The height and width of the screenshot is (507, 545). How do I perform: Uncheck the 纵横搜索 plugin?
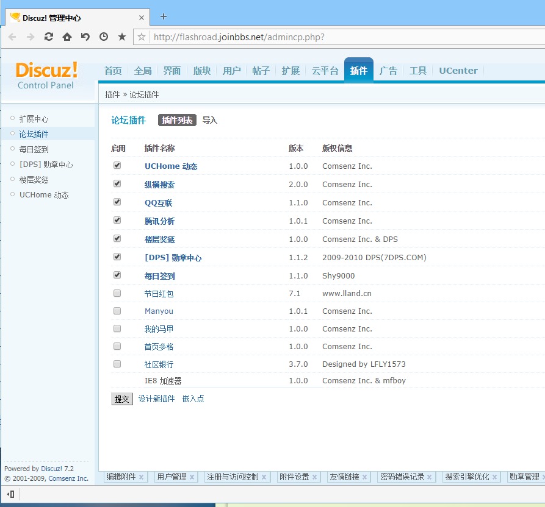coord(117,183)
